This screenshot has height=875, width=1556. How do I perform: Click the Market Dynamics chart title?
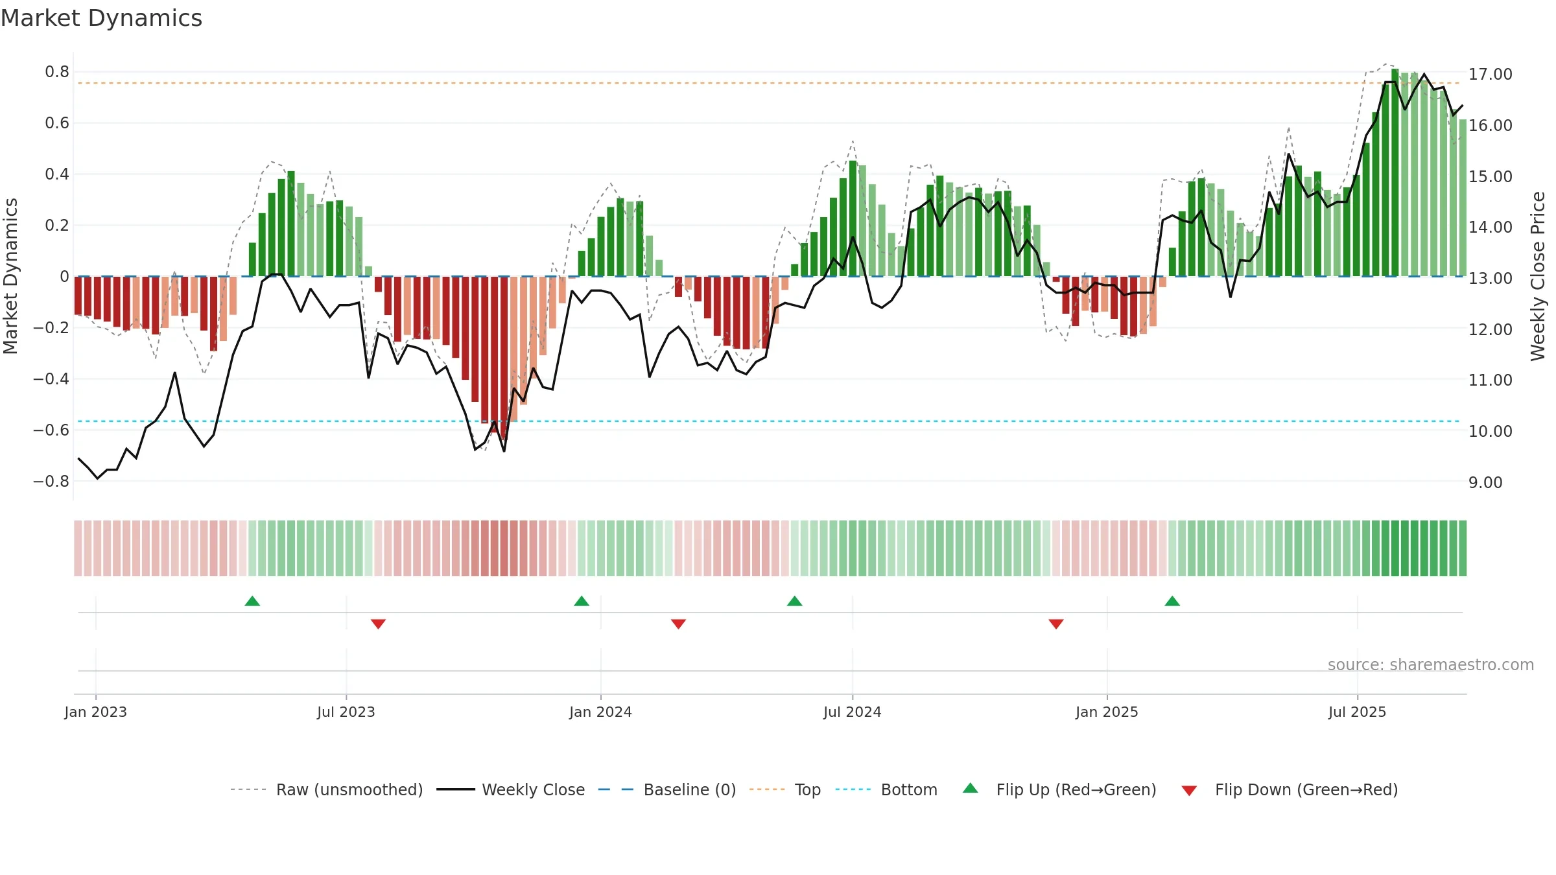click(x=101, y=18)
